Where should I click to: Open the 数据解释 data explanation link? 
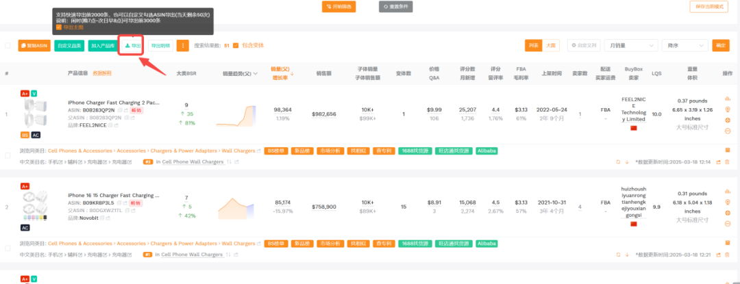point(102,73)
